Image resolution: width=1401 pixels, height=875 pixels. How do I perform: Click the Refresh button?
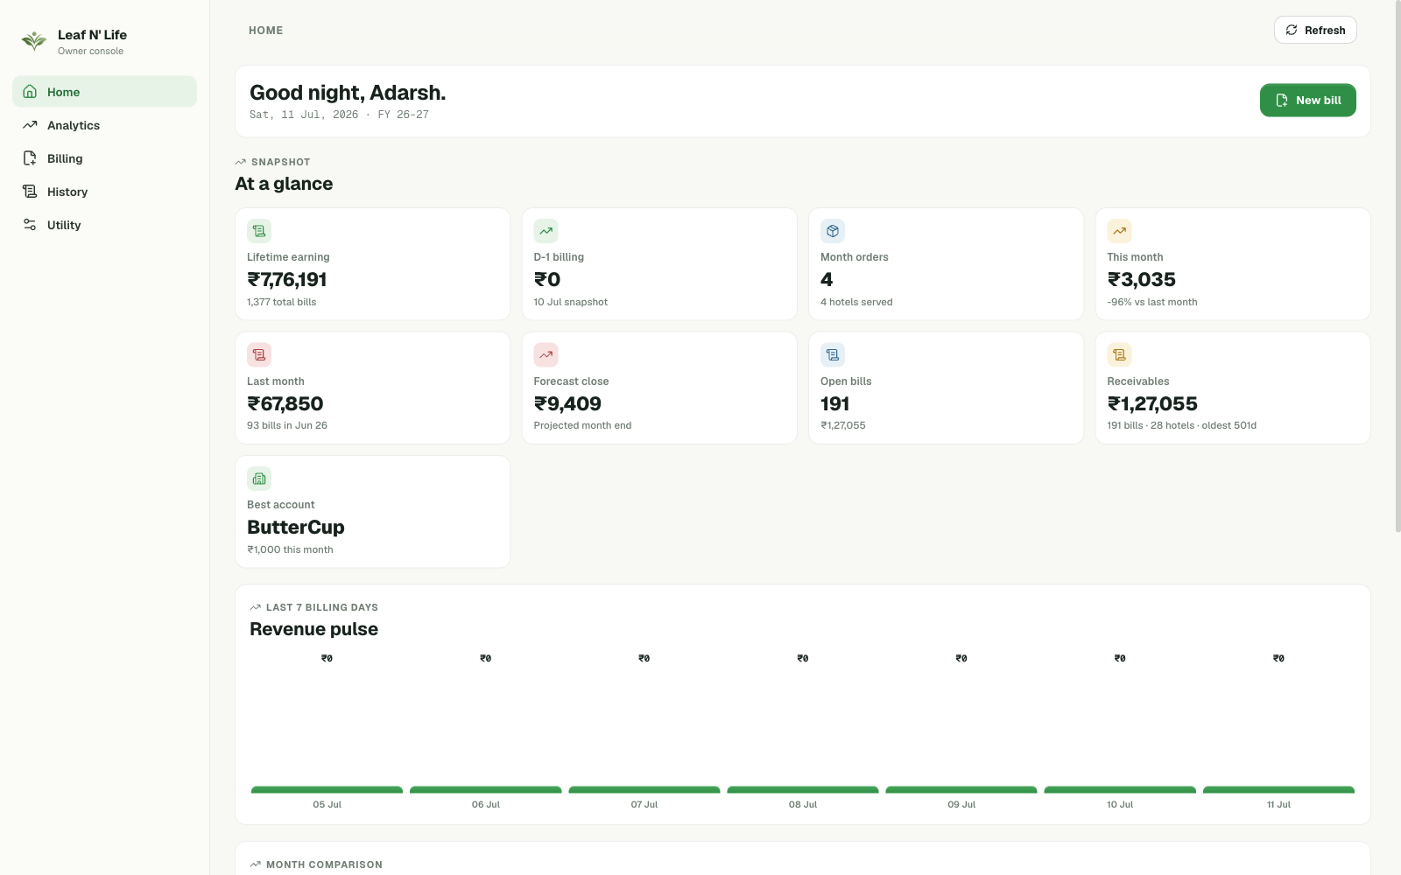click(1315, 30)
